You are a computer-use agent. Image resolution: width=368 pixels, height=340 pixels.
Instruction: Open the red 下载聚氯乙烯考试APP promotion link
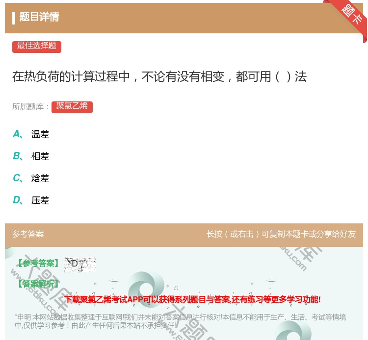pos(192,299)
